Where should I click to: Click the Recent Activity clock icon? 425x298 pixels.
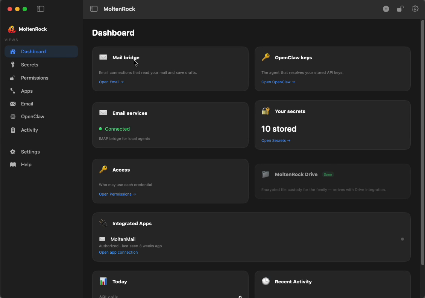point(266,281)
